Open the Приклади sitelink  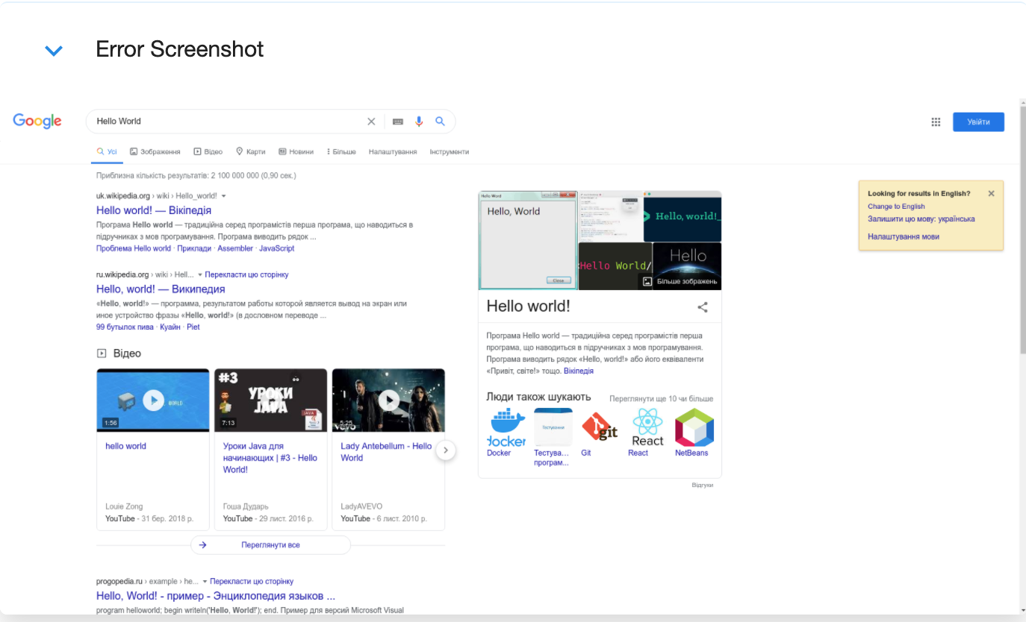(194, 248)
